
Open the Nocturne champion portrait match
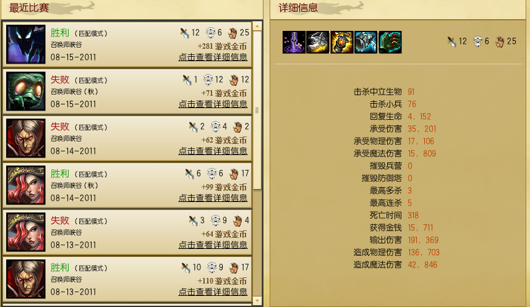[x=26, y=44]
